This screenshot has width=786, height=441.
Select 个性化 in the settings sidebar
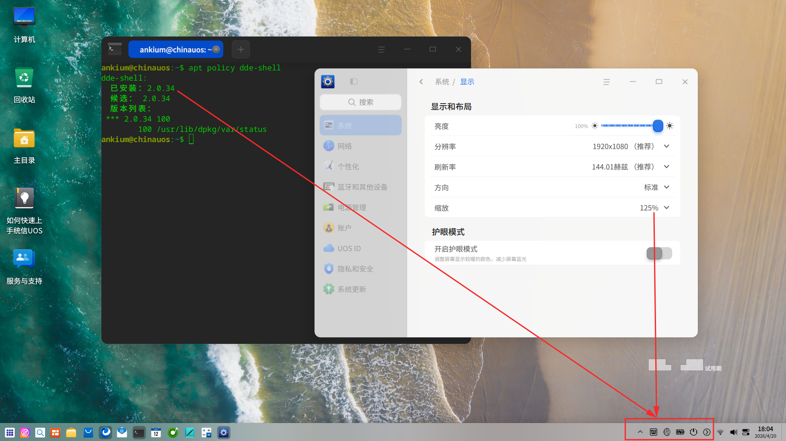[360, 166]
